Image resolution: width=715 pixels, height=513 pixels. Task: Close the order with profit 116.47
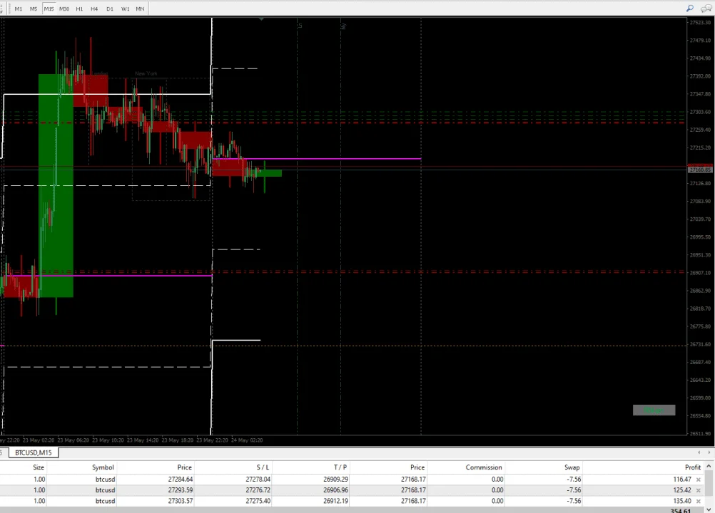(698, 480)
